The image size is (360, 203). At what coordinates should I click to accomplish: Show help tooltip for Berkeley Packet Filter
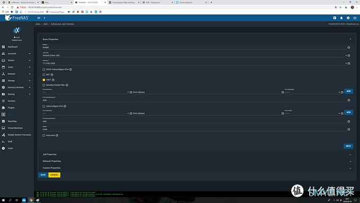point(67,85)
